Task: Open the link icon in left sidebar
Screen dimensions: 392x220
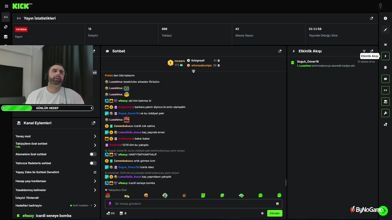Action: (x=6, y=27)
